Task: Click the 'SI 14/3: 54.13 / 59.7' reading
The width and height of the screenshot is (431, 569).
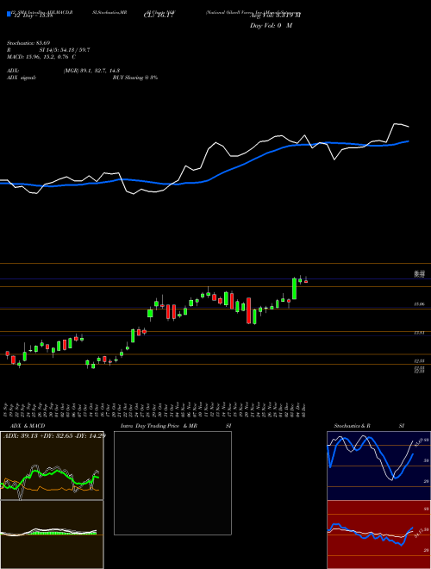Action: pos(65,50)
